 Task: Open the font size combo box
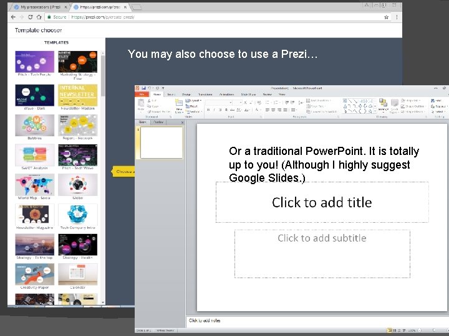[238, 102]
